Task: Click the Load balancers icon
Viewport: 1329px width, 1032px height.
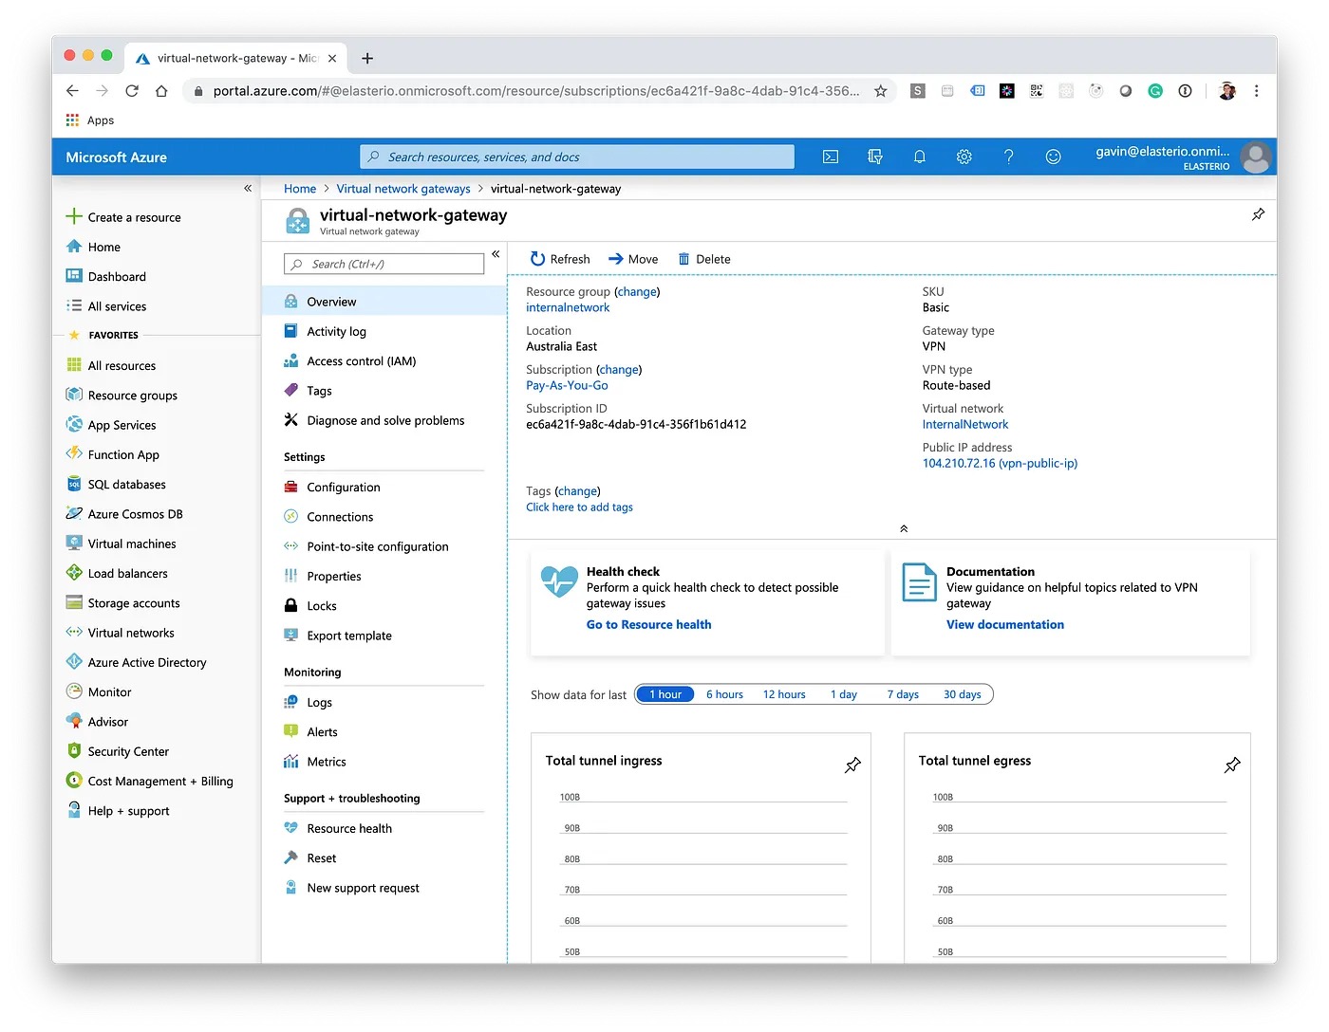Action: (74, 573)
